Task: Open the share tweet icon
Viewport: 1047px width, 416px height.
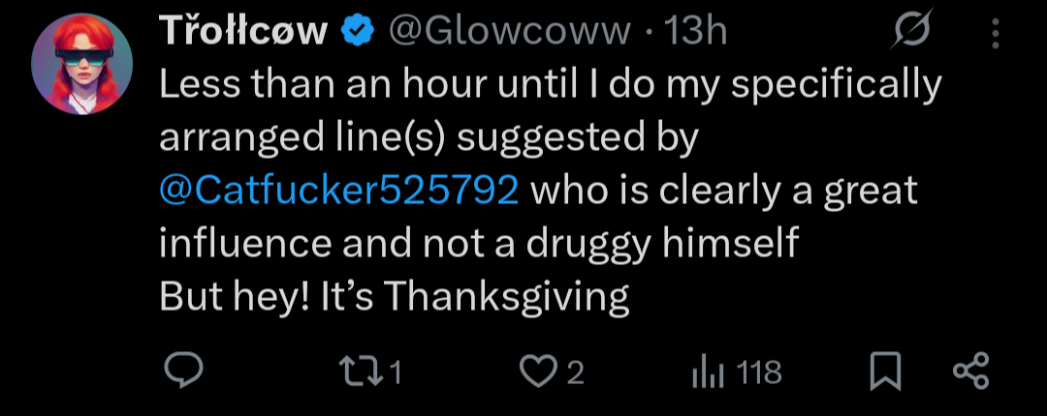Action: (970, 371)
